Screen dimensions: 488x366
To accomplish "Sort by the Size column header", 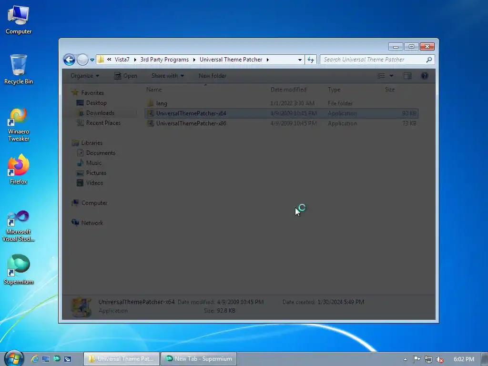I will tap(390, 90).
